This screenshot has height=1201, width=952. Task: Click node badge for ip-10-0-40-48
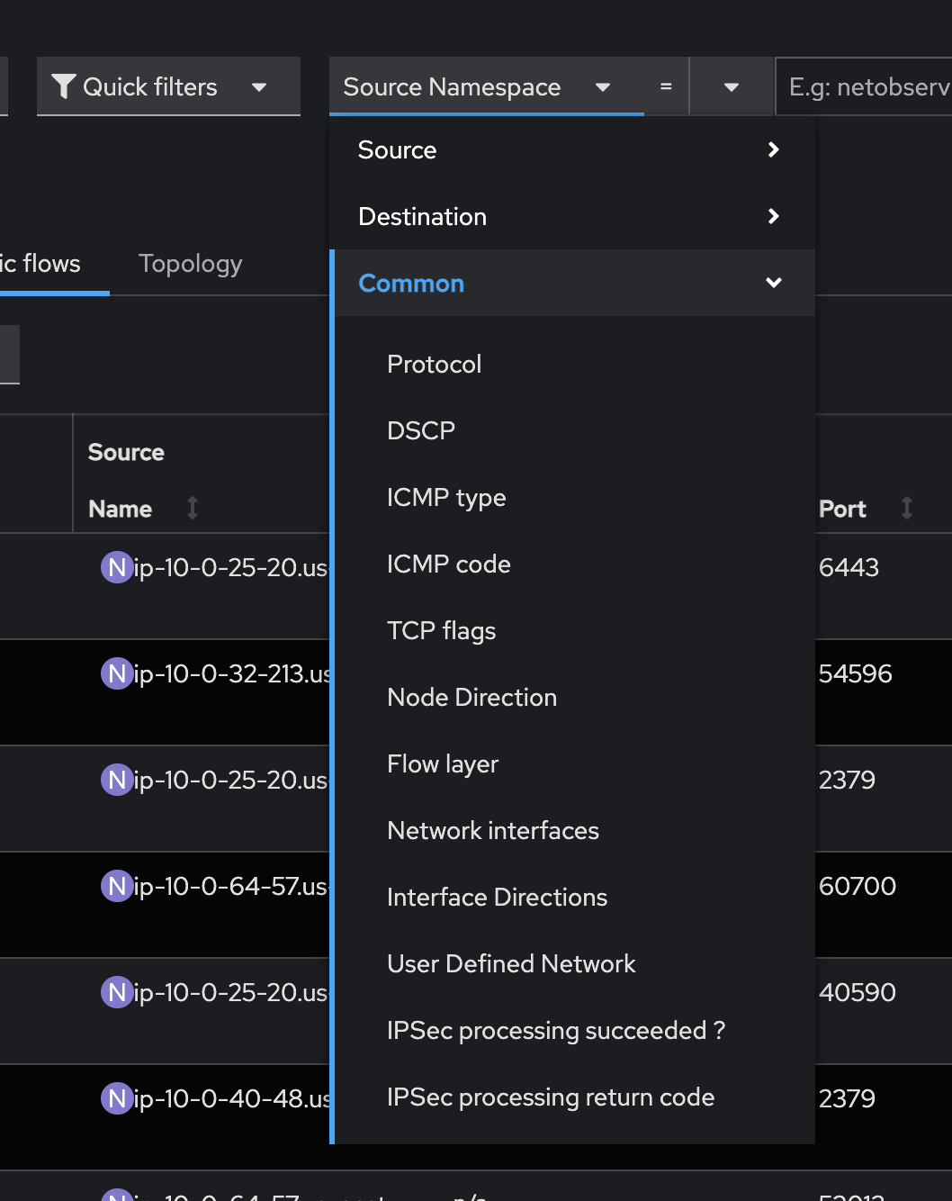117,1098
